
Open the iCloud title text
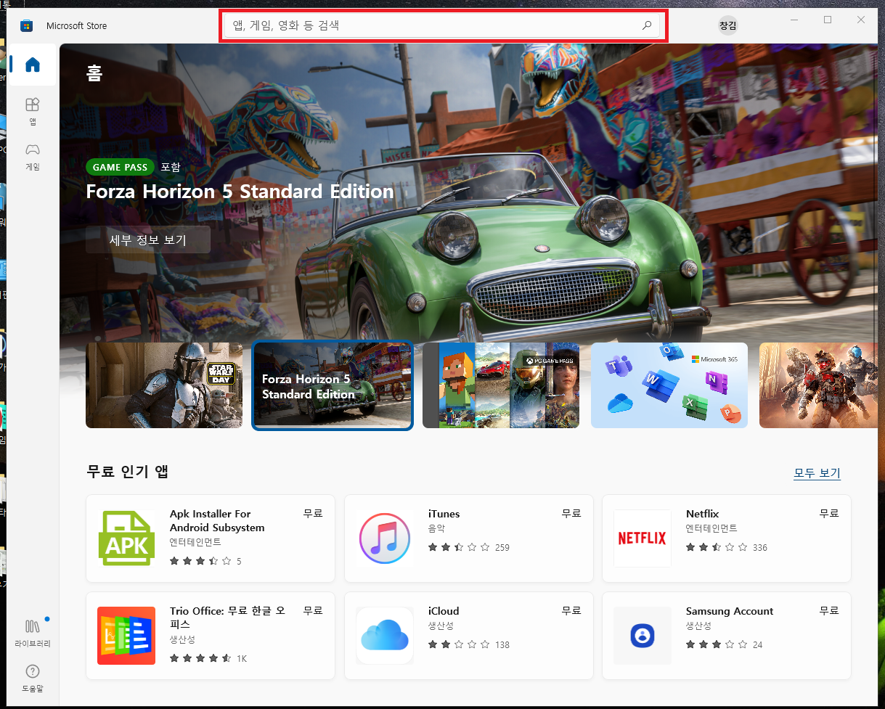444,611
